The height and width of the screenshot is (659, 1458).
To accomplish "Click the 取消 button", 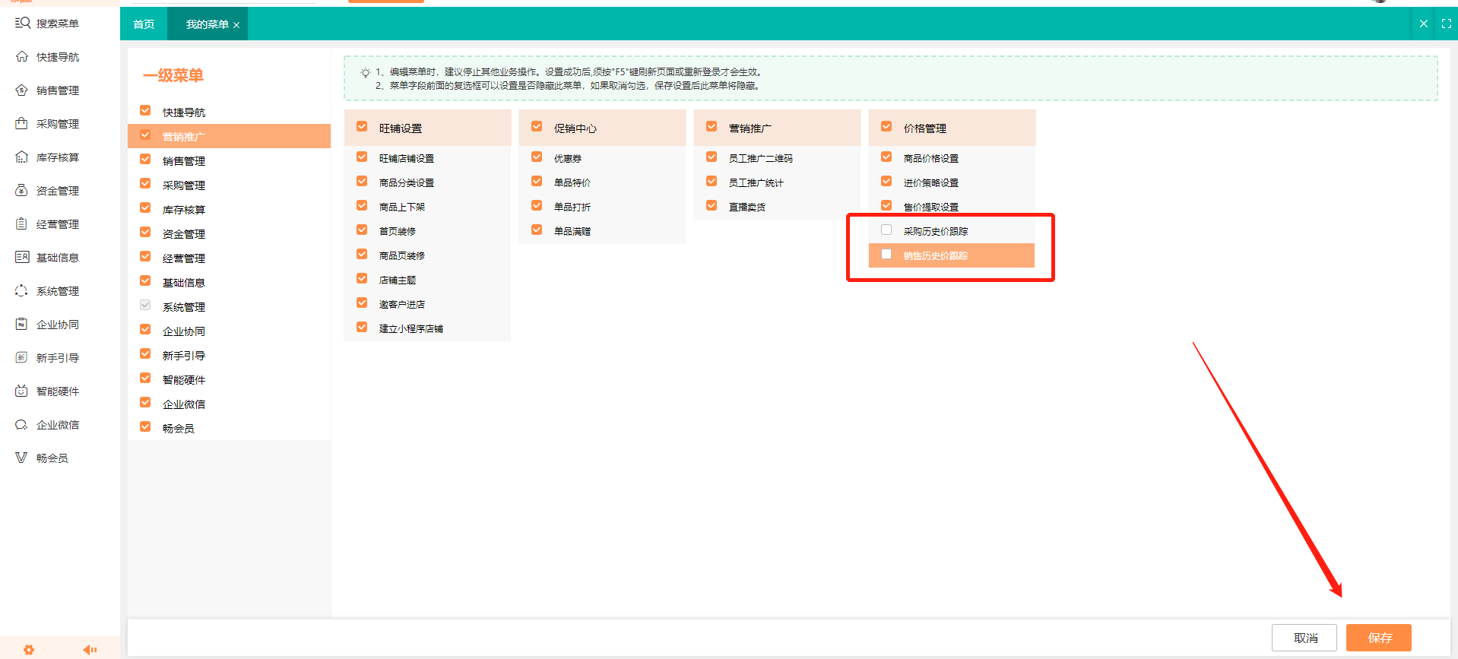I will pos(1304,638).
